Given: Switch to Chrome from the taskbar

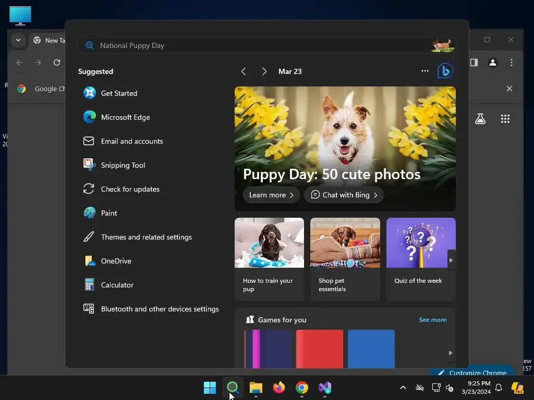Looking at the screenshot, I should tap(302, 387).
